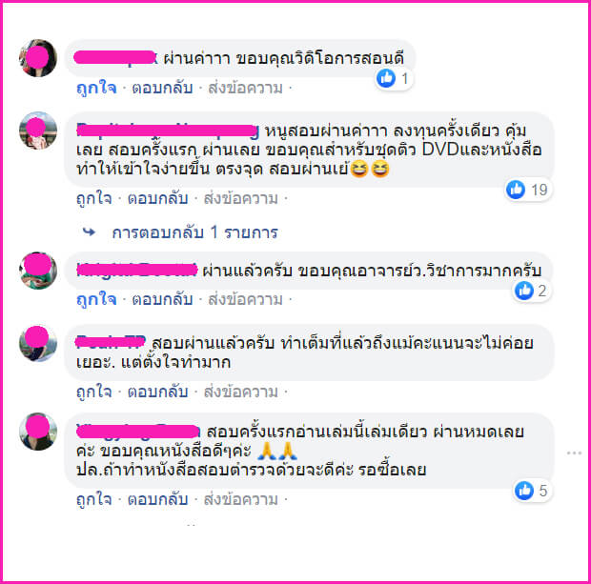
Task: Open the second commenter's profile picture
Action: click(38, 131)
